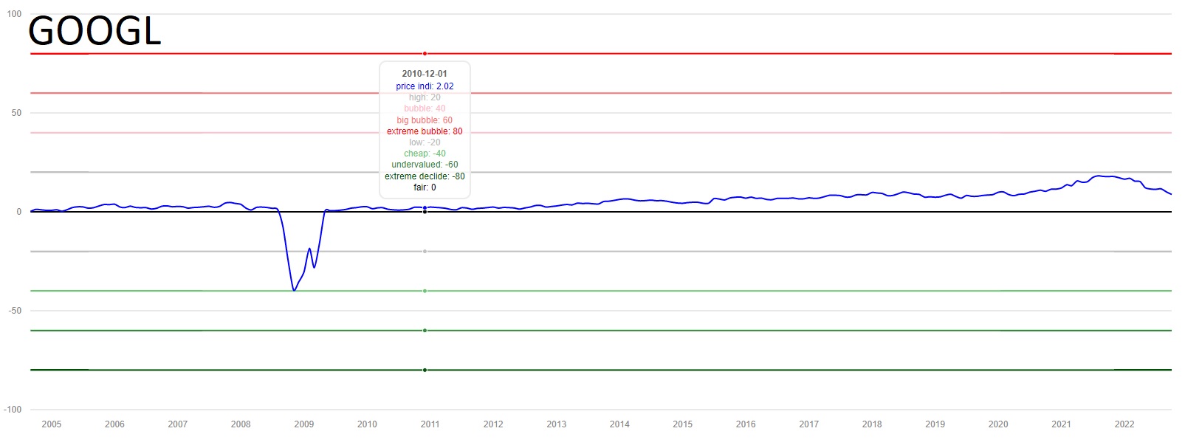Screen dimensions: 1185x448
Task: Click the 2018 x-axis label
Action: [x=872, y=424]
